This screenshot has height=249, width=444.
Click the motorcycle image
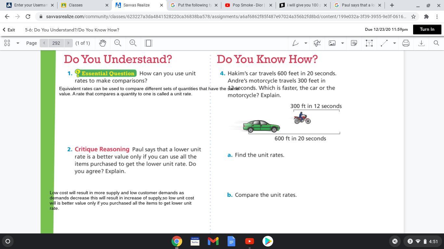coord(302,118)
